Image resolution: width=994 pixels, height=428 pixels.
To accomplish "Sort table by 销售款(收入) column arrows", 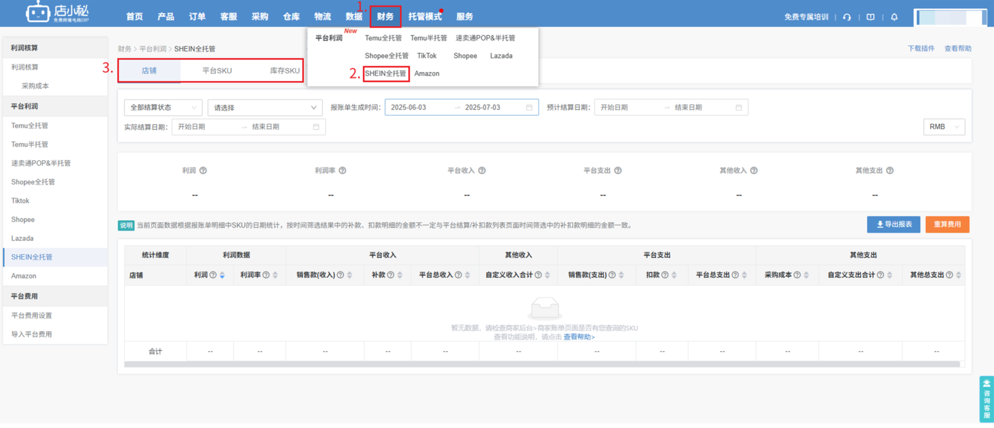I will (x=350, y=275).
